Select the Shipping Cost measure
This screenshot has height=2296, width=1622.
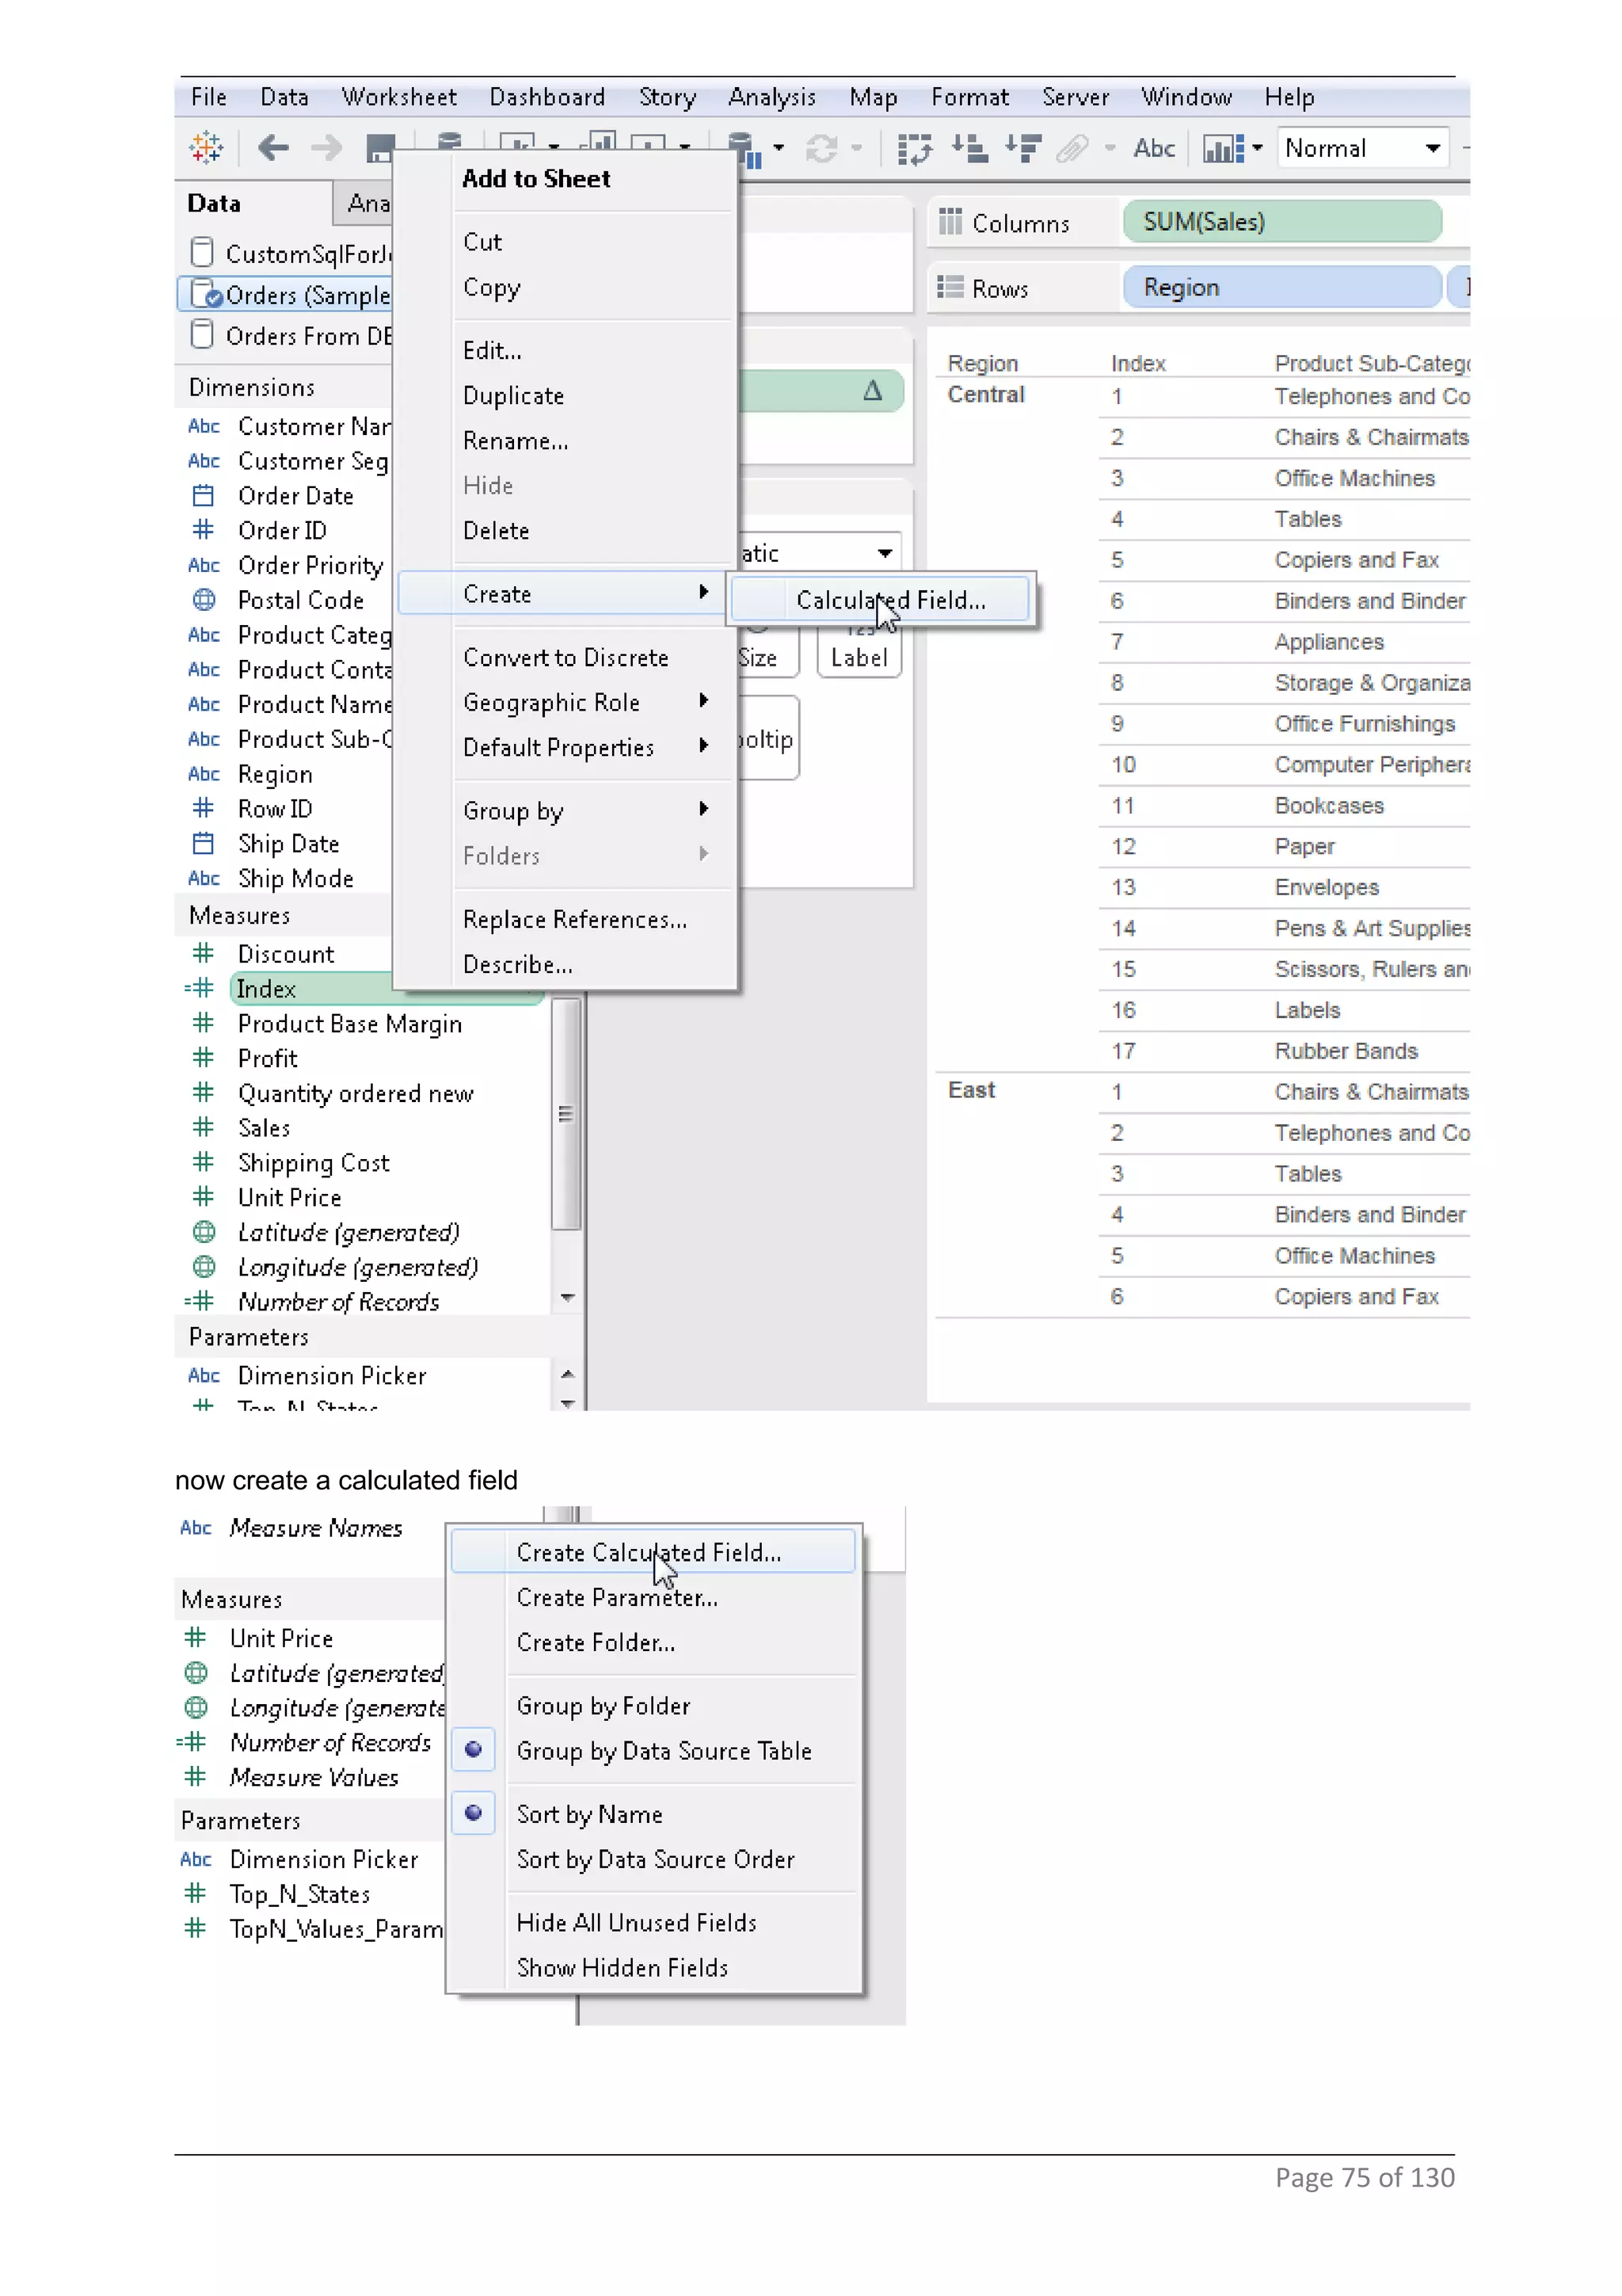point(314,1162)
